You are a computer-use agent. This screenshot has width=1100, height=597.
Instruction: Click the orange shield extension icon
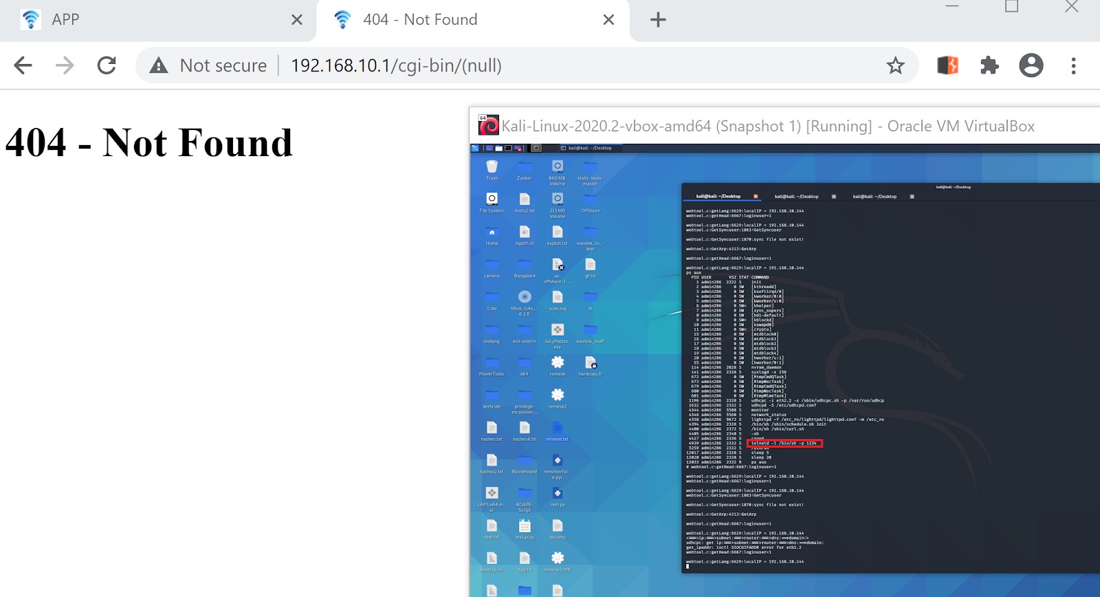click(947, 65)
